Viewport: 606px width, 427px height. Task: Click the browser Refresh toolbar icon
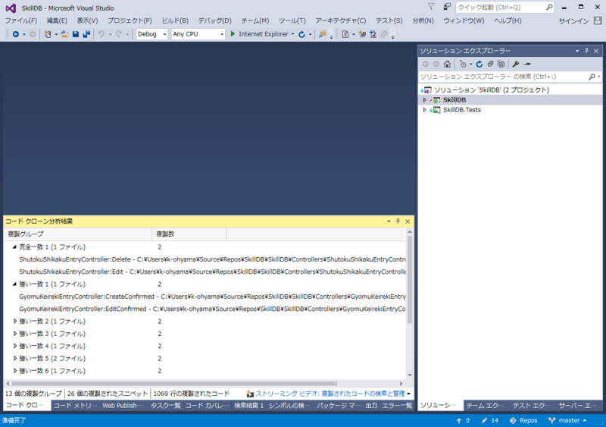click(301, 34)
